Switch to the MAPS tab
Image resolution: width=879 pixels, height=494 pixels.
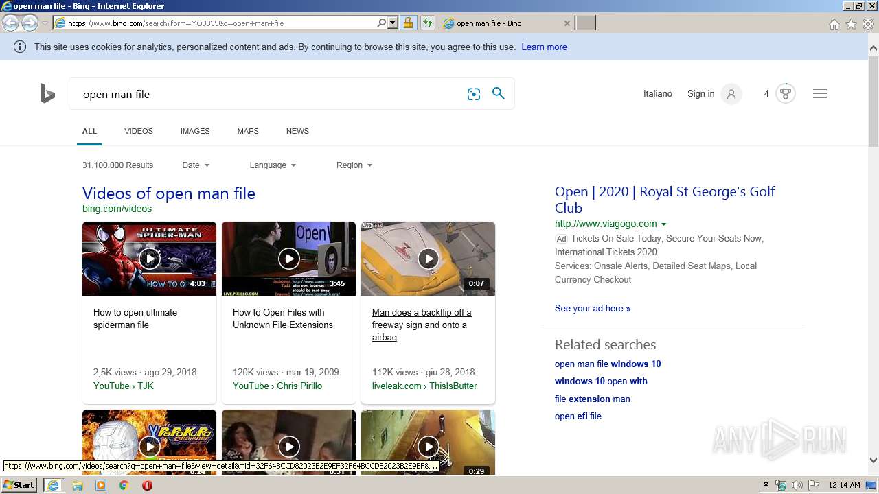click(248, 131)
